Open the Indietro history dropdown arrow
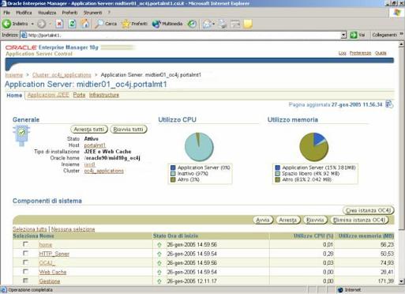The width and height of the screenshot is (405, 294). coord(32,24)
